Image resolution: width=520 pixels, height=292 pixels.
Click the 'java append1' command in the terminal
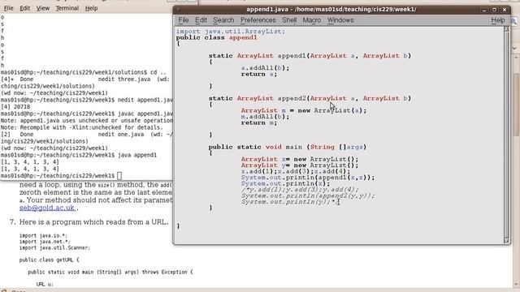click(137, 155)
